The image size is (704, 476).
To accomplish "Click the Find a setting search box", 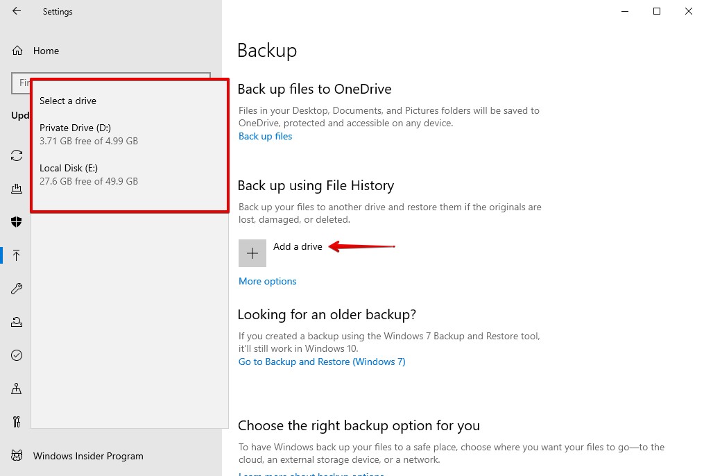I will [21, 83].
